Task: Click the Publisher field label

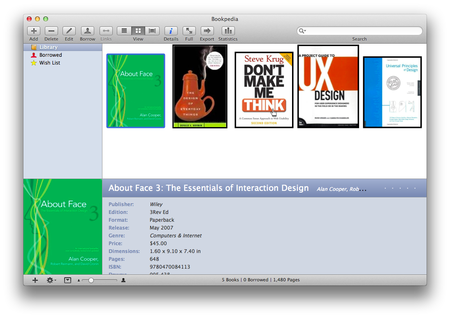Action: pos(121,204)
